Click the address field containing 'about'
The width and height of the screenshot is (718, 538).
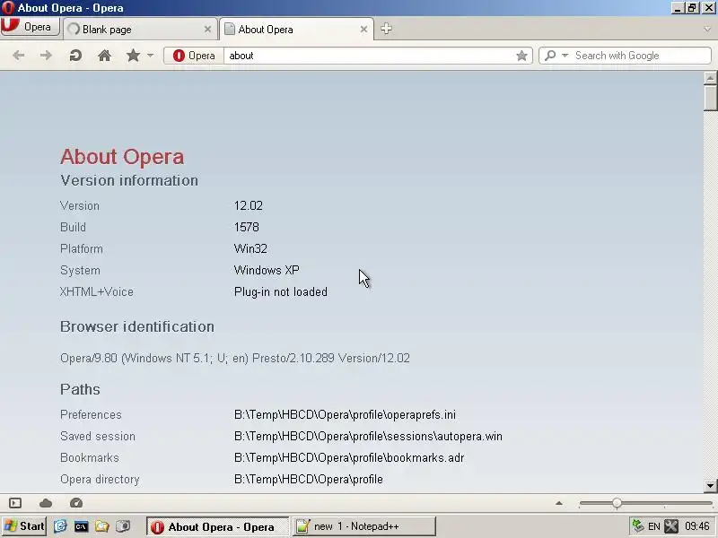point(369,56)
